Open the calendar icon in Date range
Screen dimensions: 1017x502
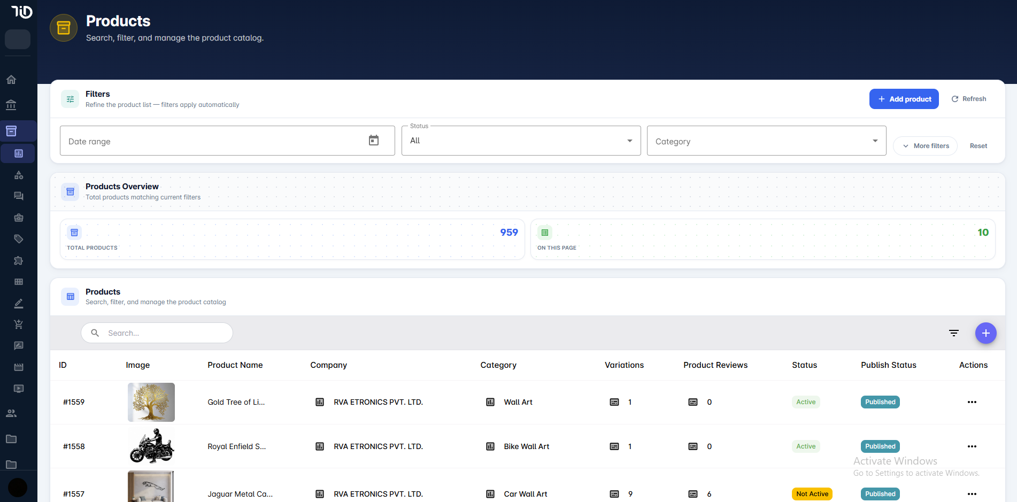pyautogui.click(x=374, y=141)
